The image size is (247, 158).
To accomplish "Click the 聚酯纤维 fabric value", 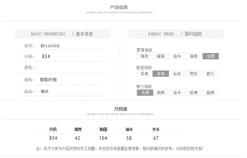I will coord(48,80).
